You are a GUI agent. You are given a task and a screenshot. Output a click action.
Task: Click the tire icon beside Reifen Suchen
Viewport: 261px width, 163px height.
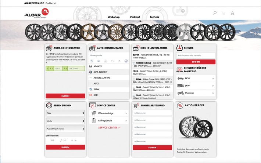(x=49, y=105)
